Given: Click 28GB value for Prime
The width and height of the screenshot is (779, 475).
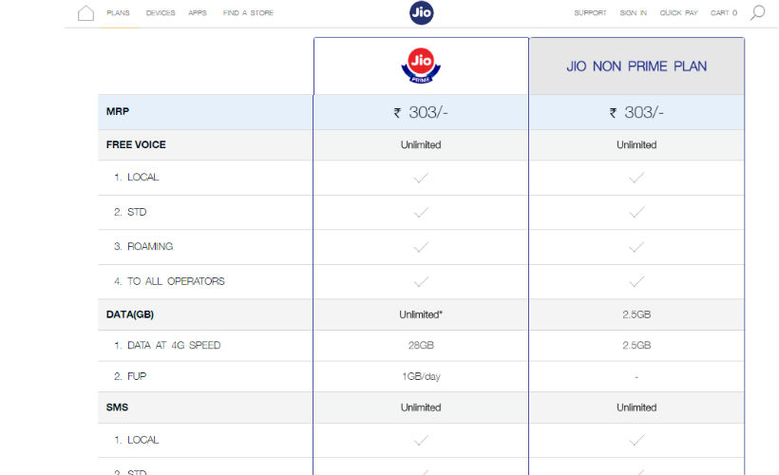Looking at the screenshot, I should click(421, 345).
